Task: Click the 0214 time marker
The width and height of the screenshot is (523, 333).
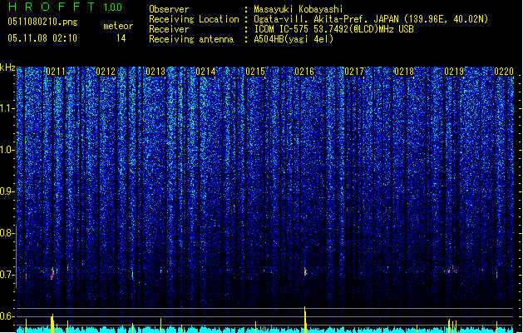Action: [x=205, y=72]
